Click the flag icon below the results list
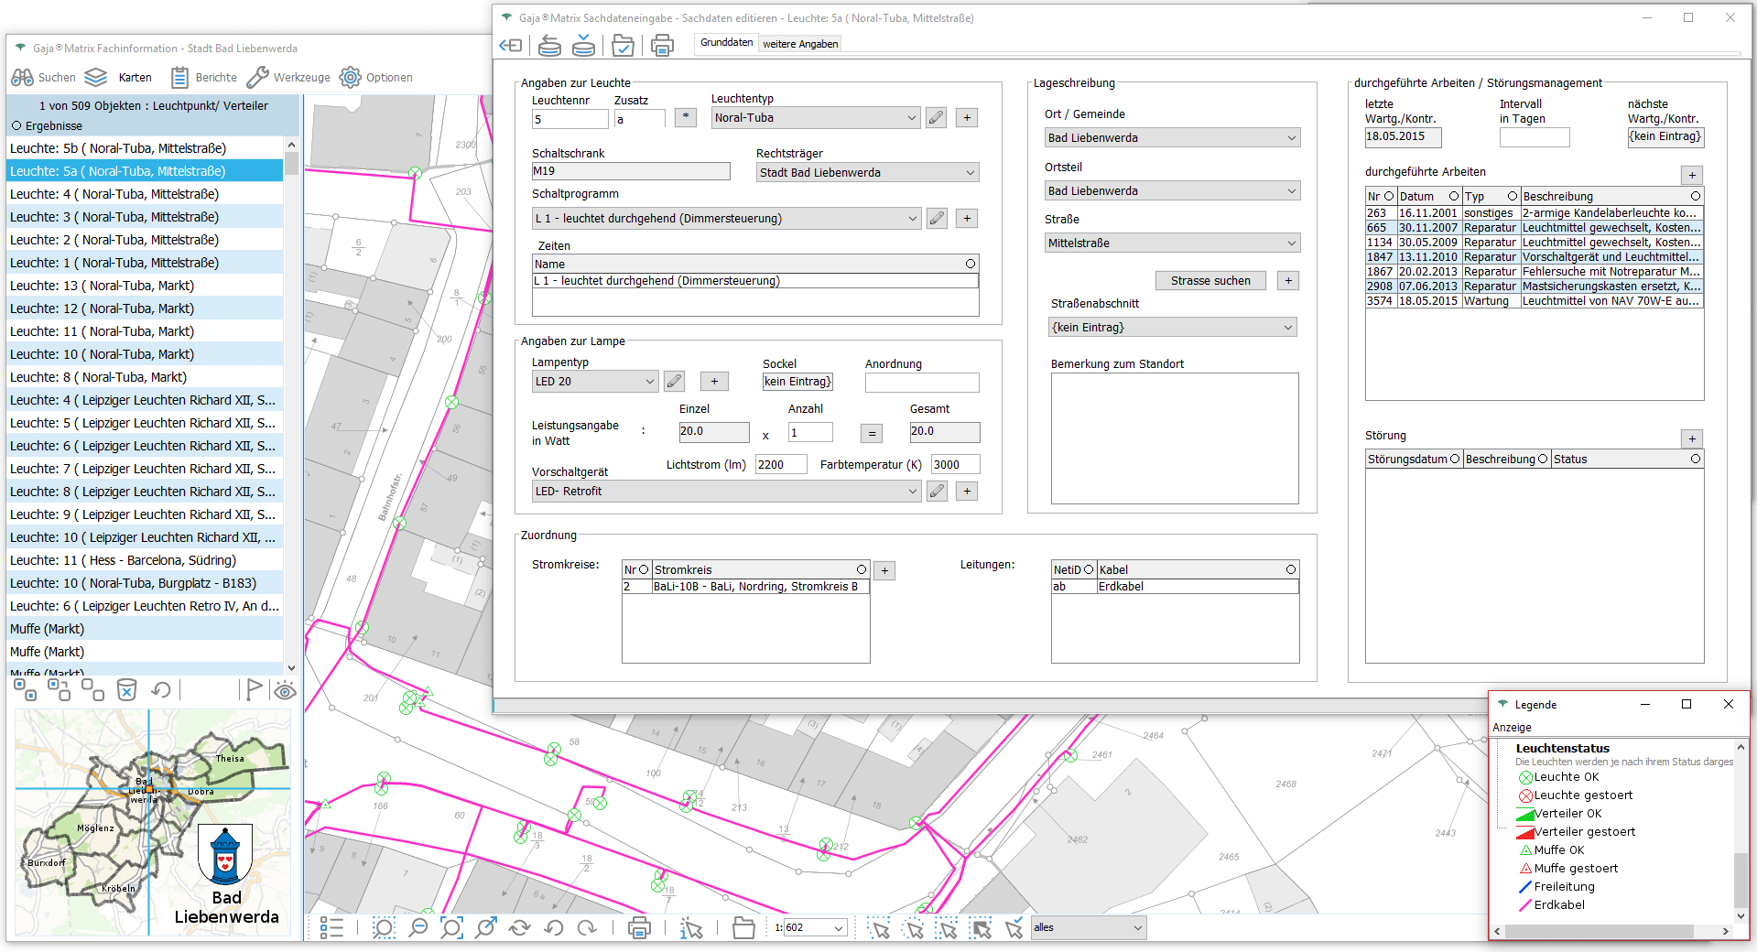1757x952 pixels. click(254, 689)
